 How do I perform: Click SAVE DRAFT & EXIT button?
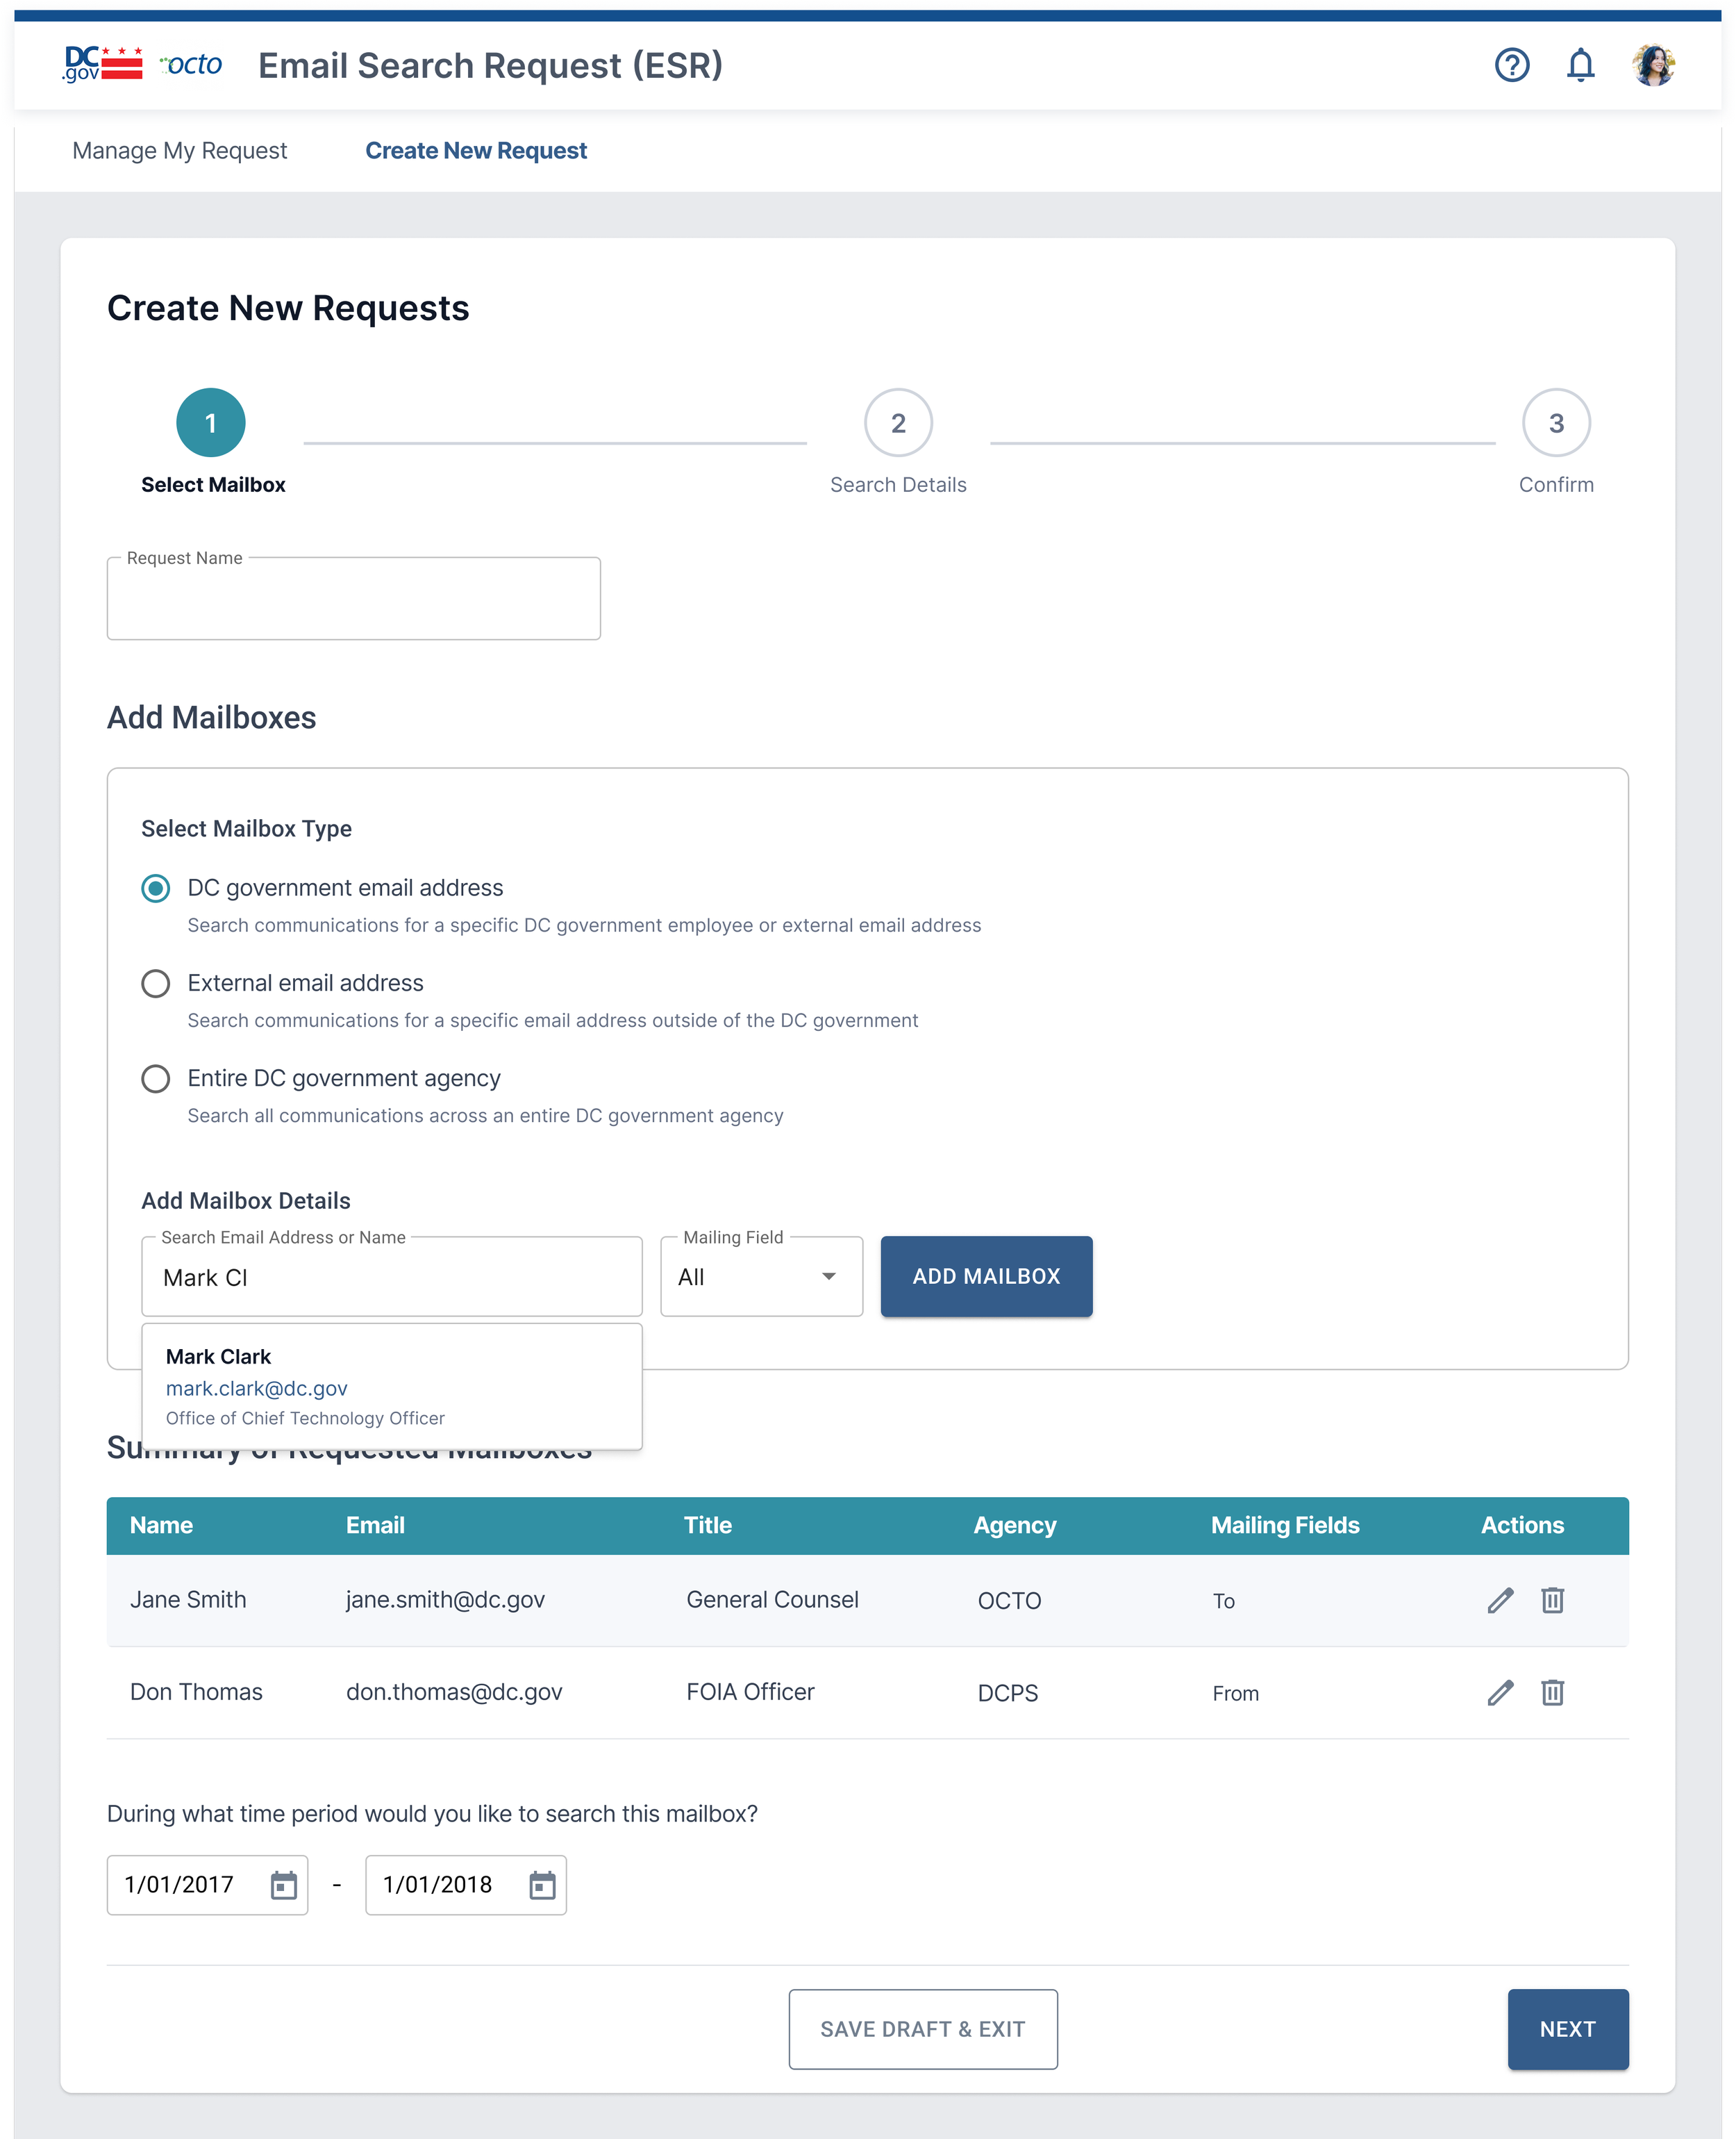[922, 2029]
